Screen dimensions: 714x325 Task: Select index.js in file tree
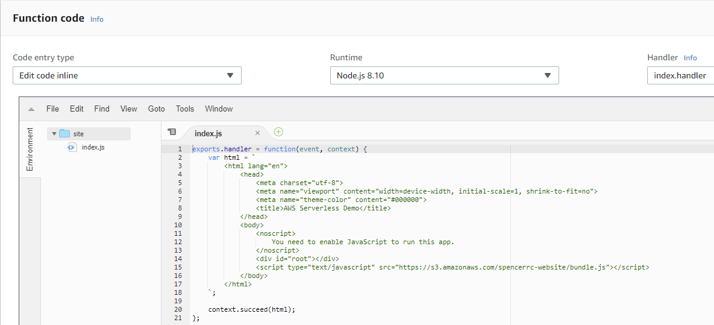pyautogui.click(x=93, y=147)
